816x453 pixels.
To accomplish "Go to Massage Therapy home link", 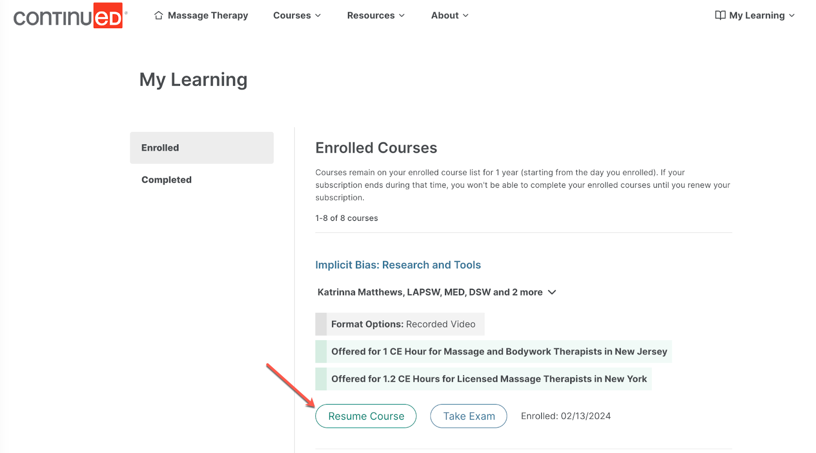I will pyautogui.click(x=208, y=16).
